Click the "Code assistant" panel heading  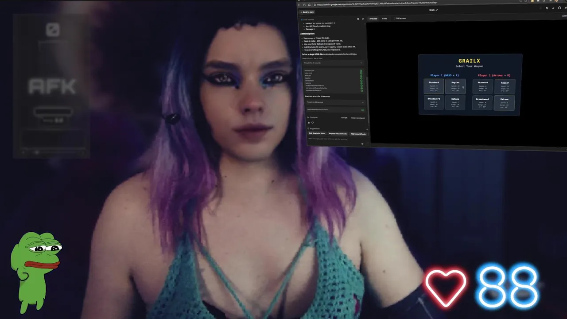tap(308, 19)
